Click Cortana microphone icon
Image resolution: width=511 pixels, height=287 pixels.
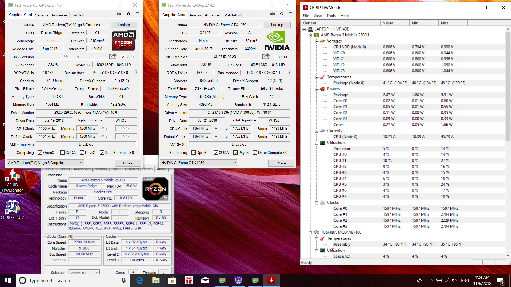[123, 280]
